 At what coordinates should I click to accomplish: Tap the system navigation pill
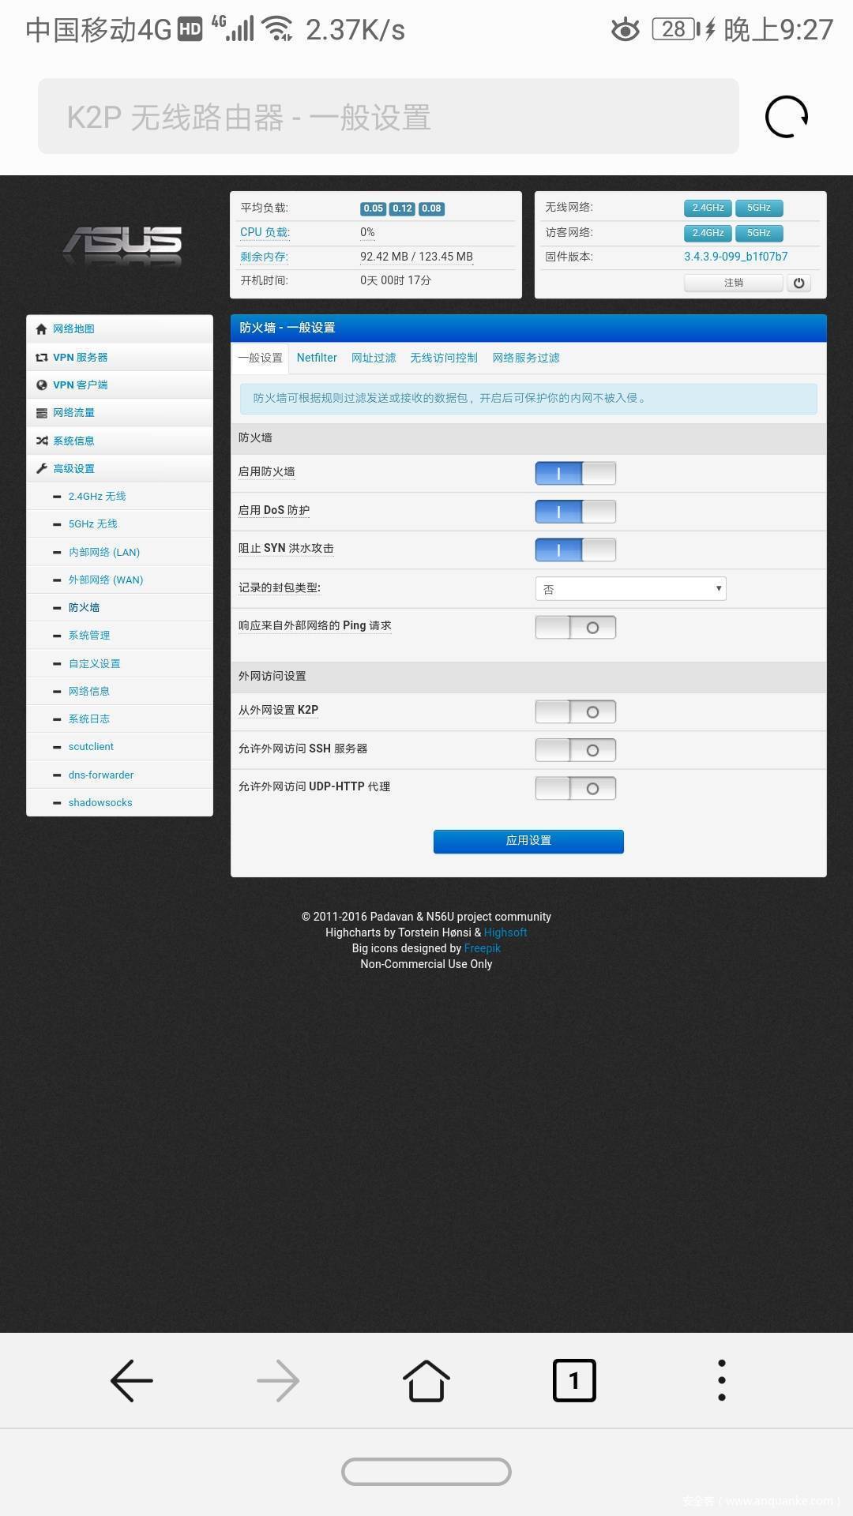[426, 1472]
